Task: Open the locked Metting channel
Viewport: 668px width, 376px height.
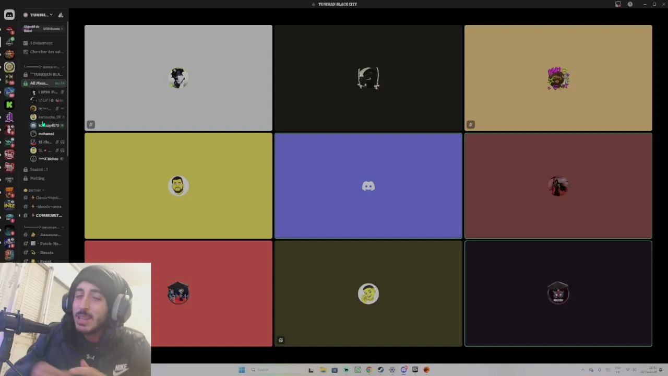Action: click(x=43, y=178)
